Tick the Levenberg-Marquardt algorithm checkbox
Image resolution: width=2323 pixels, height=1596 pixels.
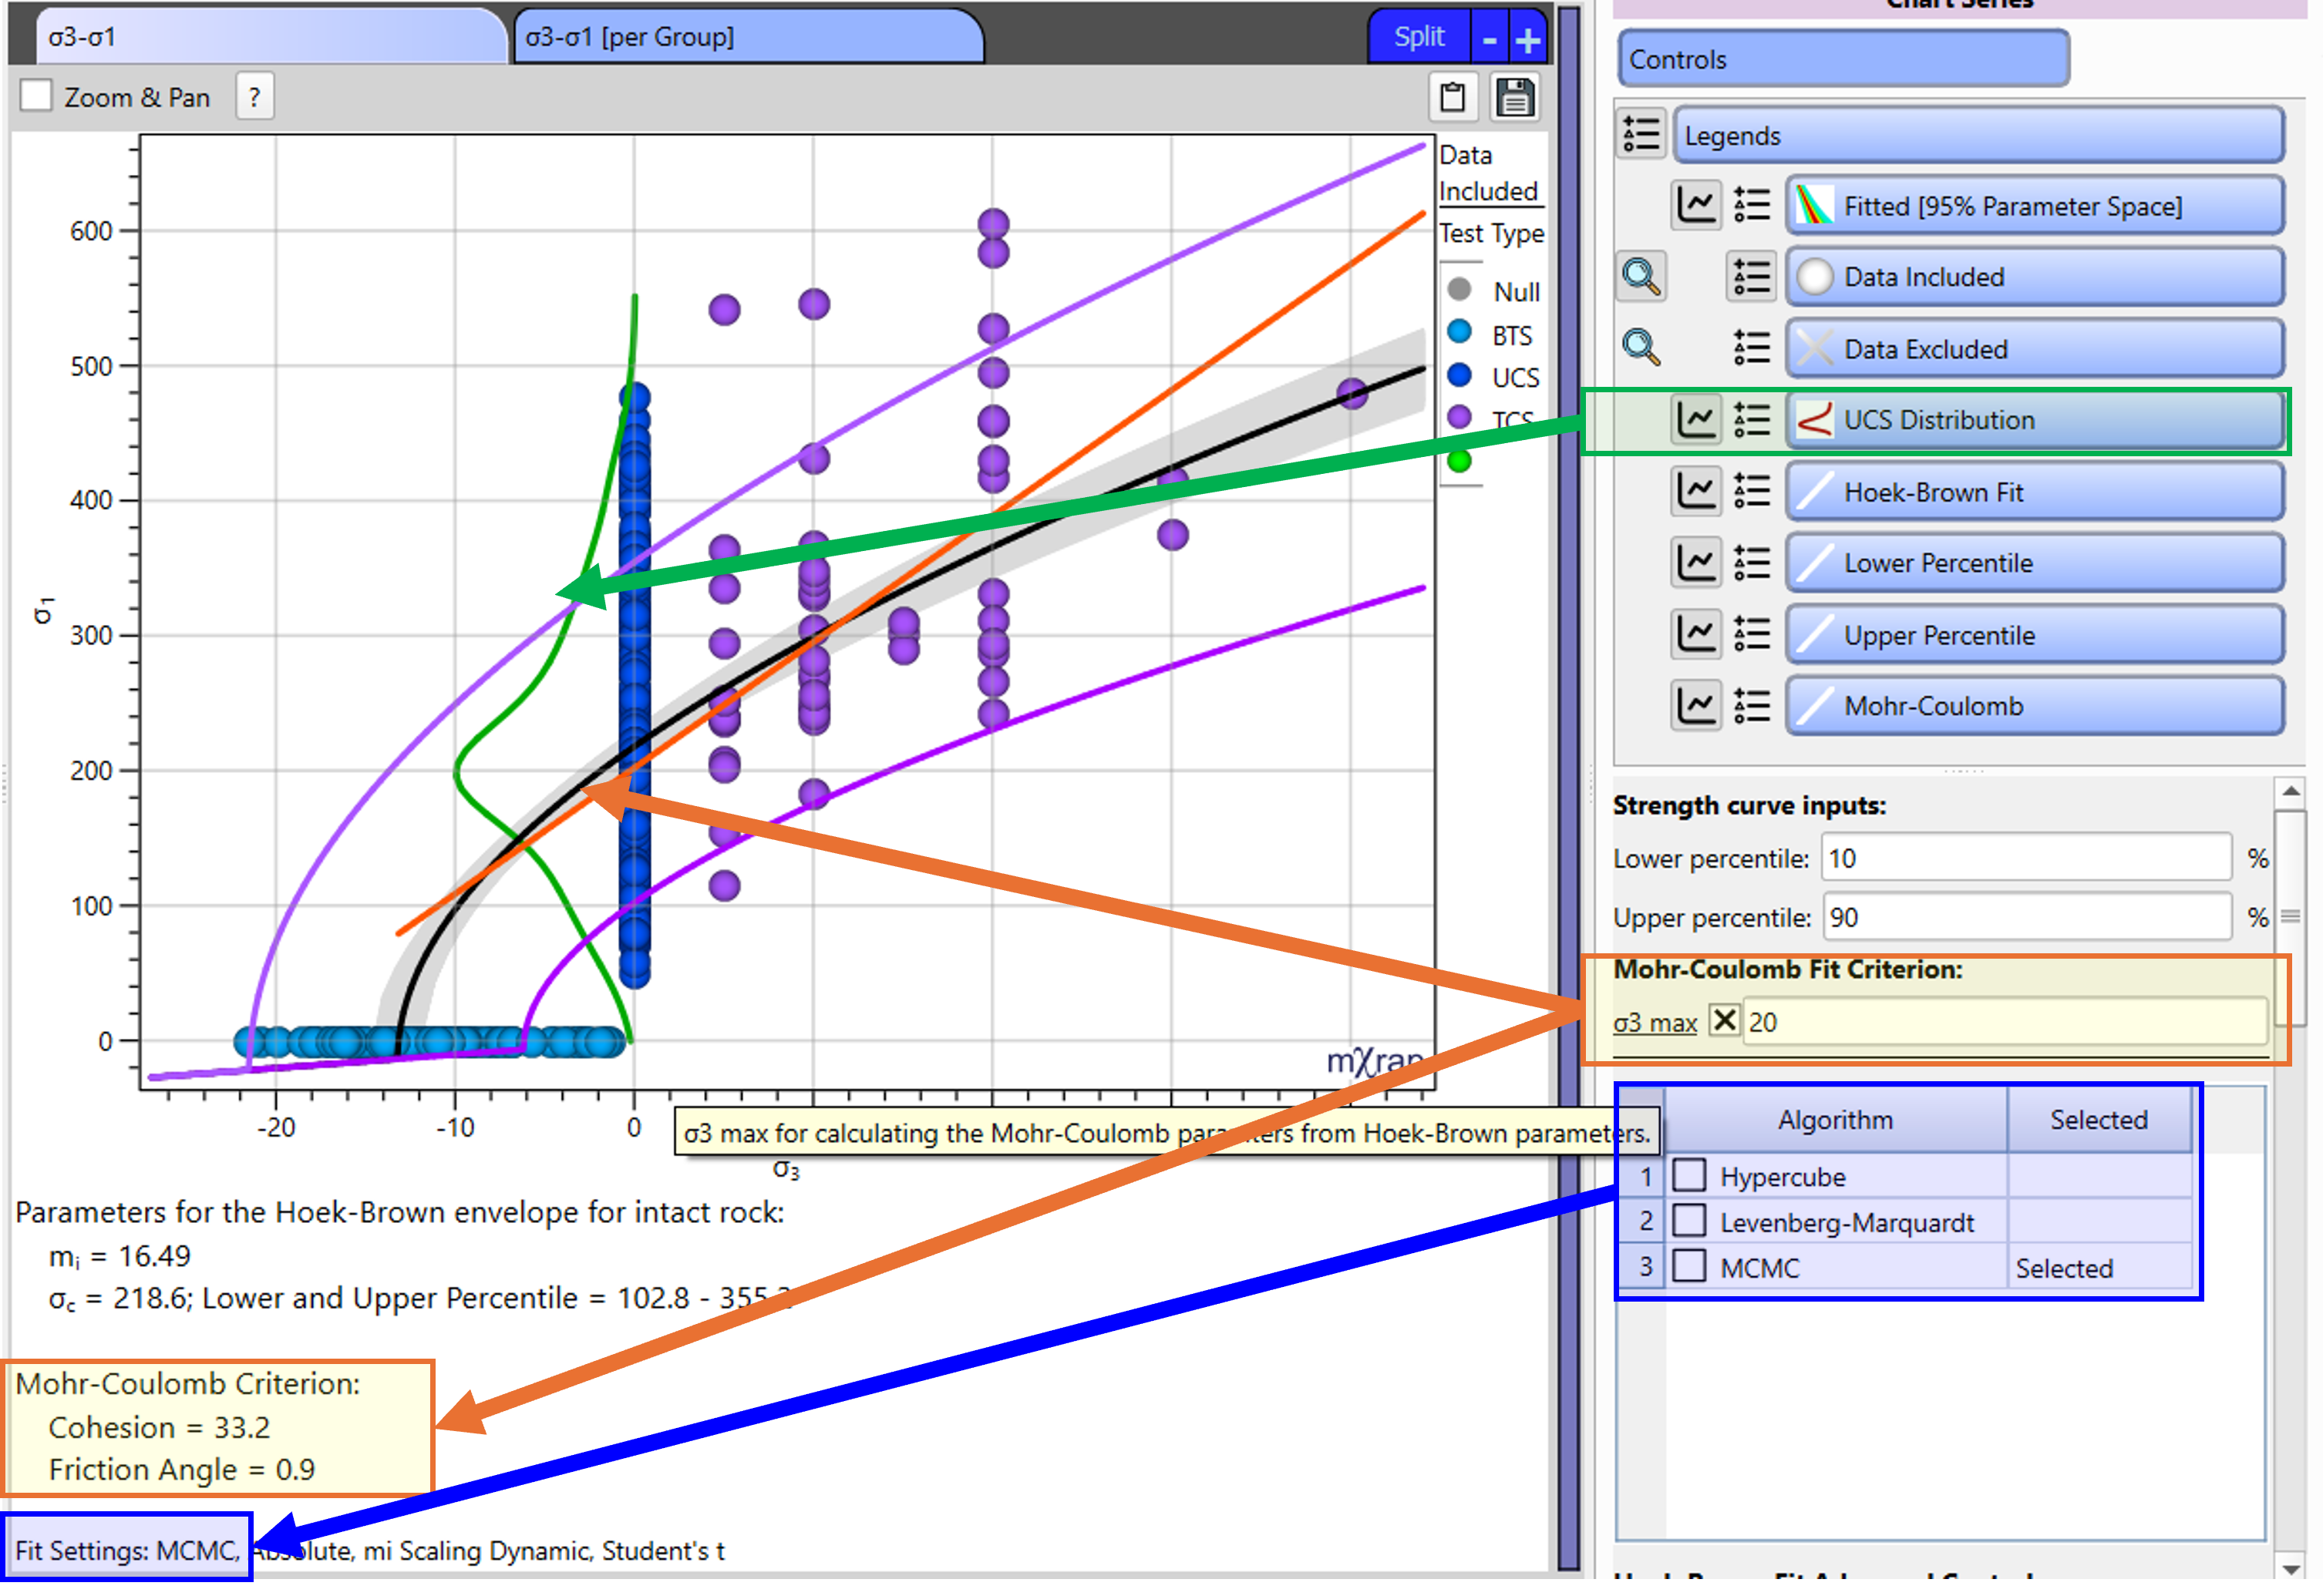click(1690, 1221)
